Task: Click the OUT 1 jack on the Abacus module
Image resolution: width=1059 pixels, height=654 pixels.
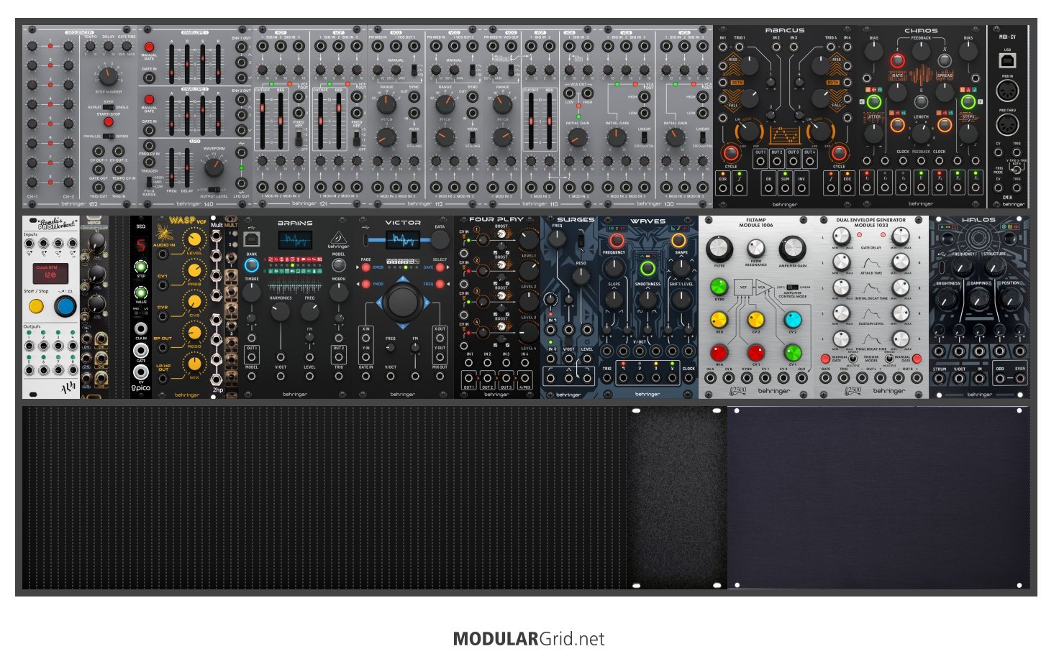Action: 760,162
